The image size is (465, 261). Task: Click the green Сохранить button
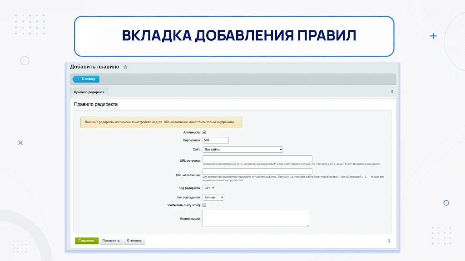[x=87, y=241]
